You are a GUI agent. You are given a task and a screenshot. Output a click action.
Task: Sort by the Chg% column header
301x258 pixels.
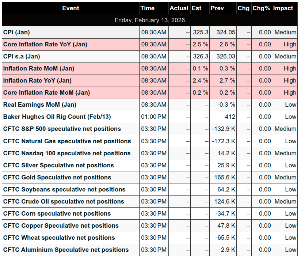pos(262,8)
